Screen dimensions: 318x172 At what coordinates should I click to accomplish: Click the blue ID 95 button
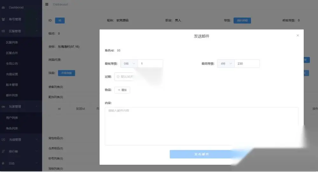60,20
